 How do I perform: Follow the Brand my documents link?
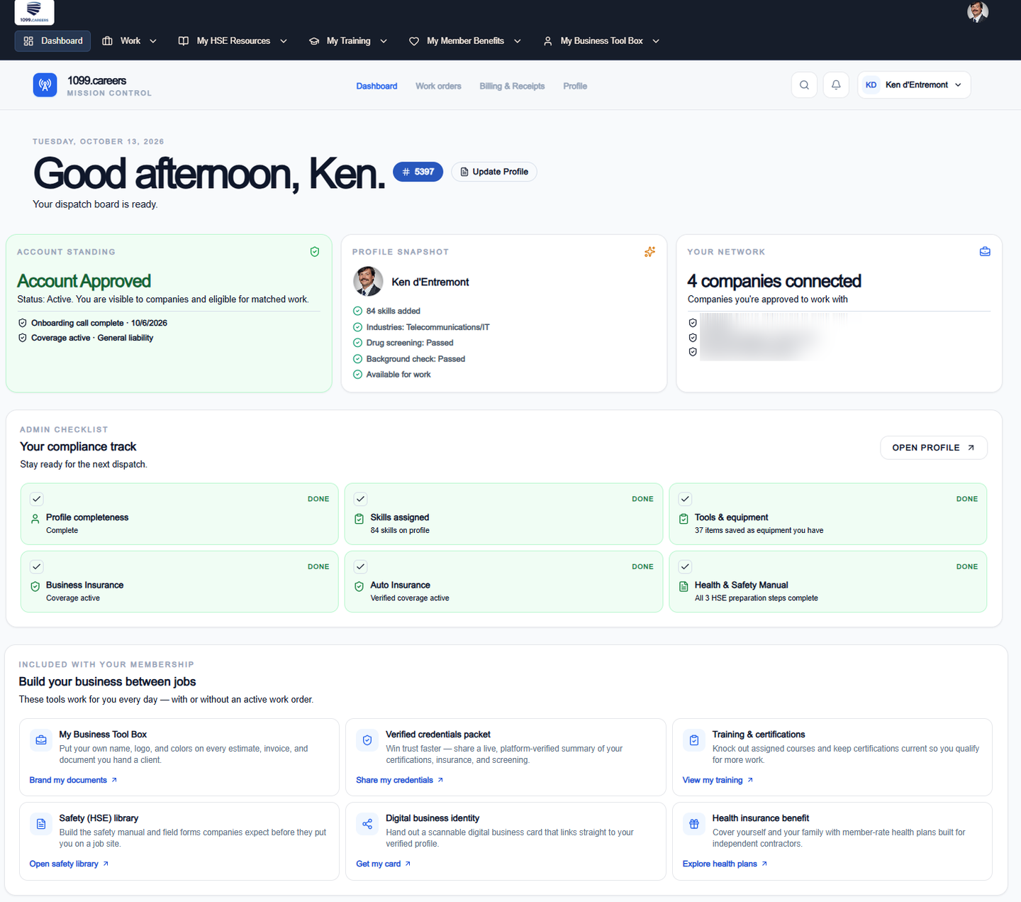(x=73, y=780)
